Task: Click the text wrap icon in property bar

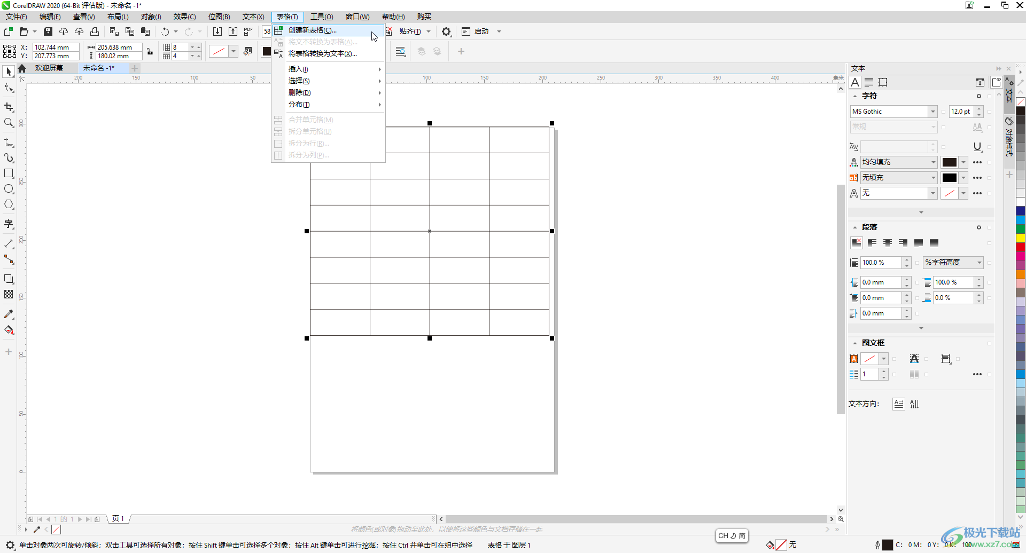Action: coord(401,51)
